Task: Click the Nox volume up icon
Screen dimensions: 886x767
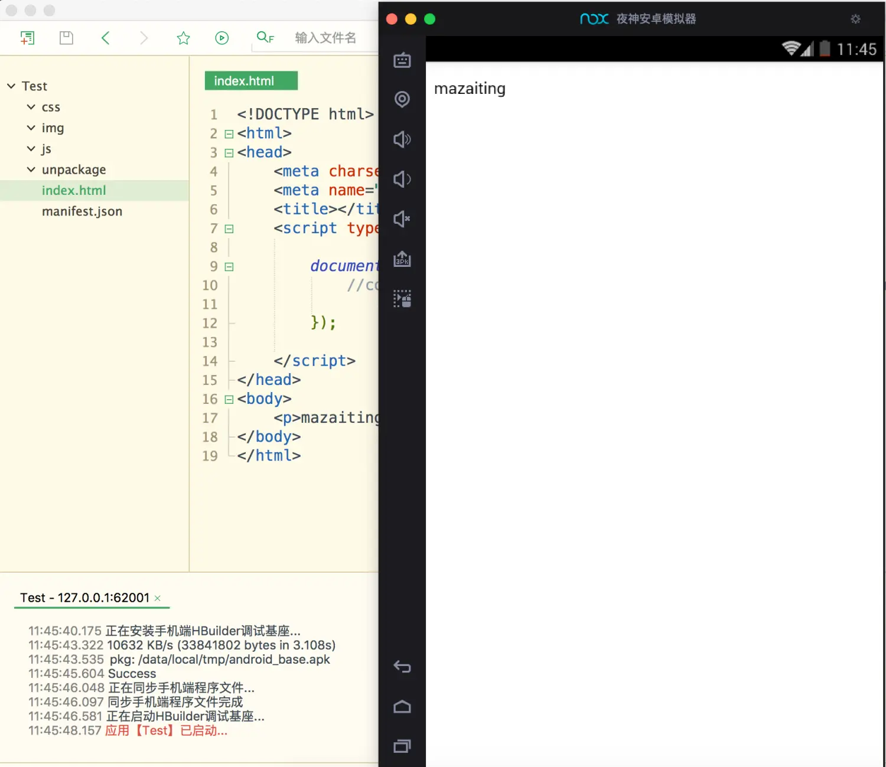Action: (x=402, y=139)
